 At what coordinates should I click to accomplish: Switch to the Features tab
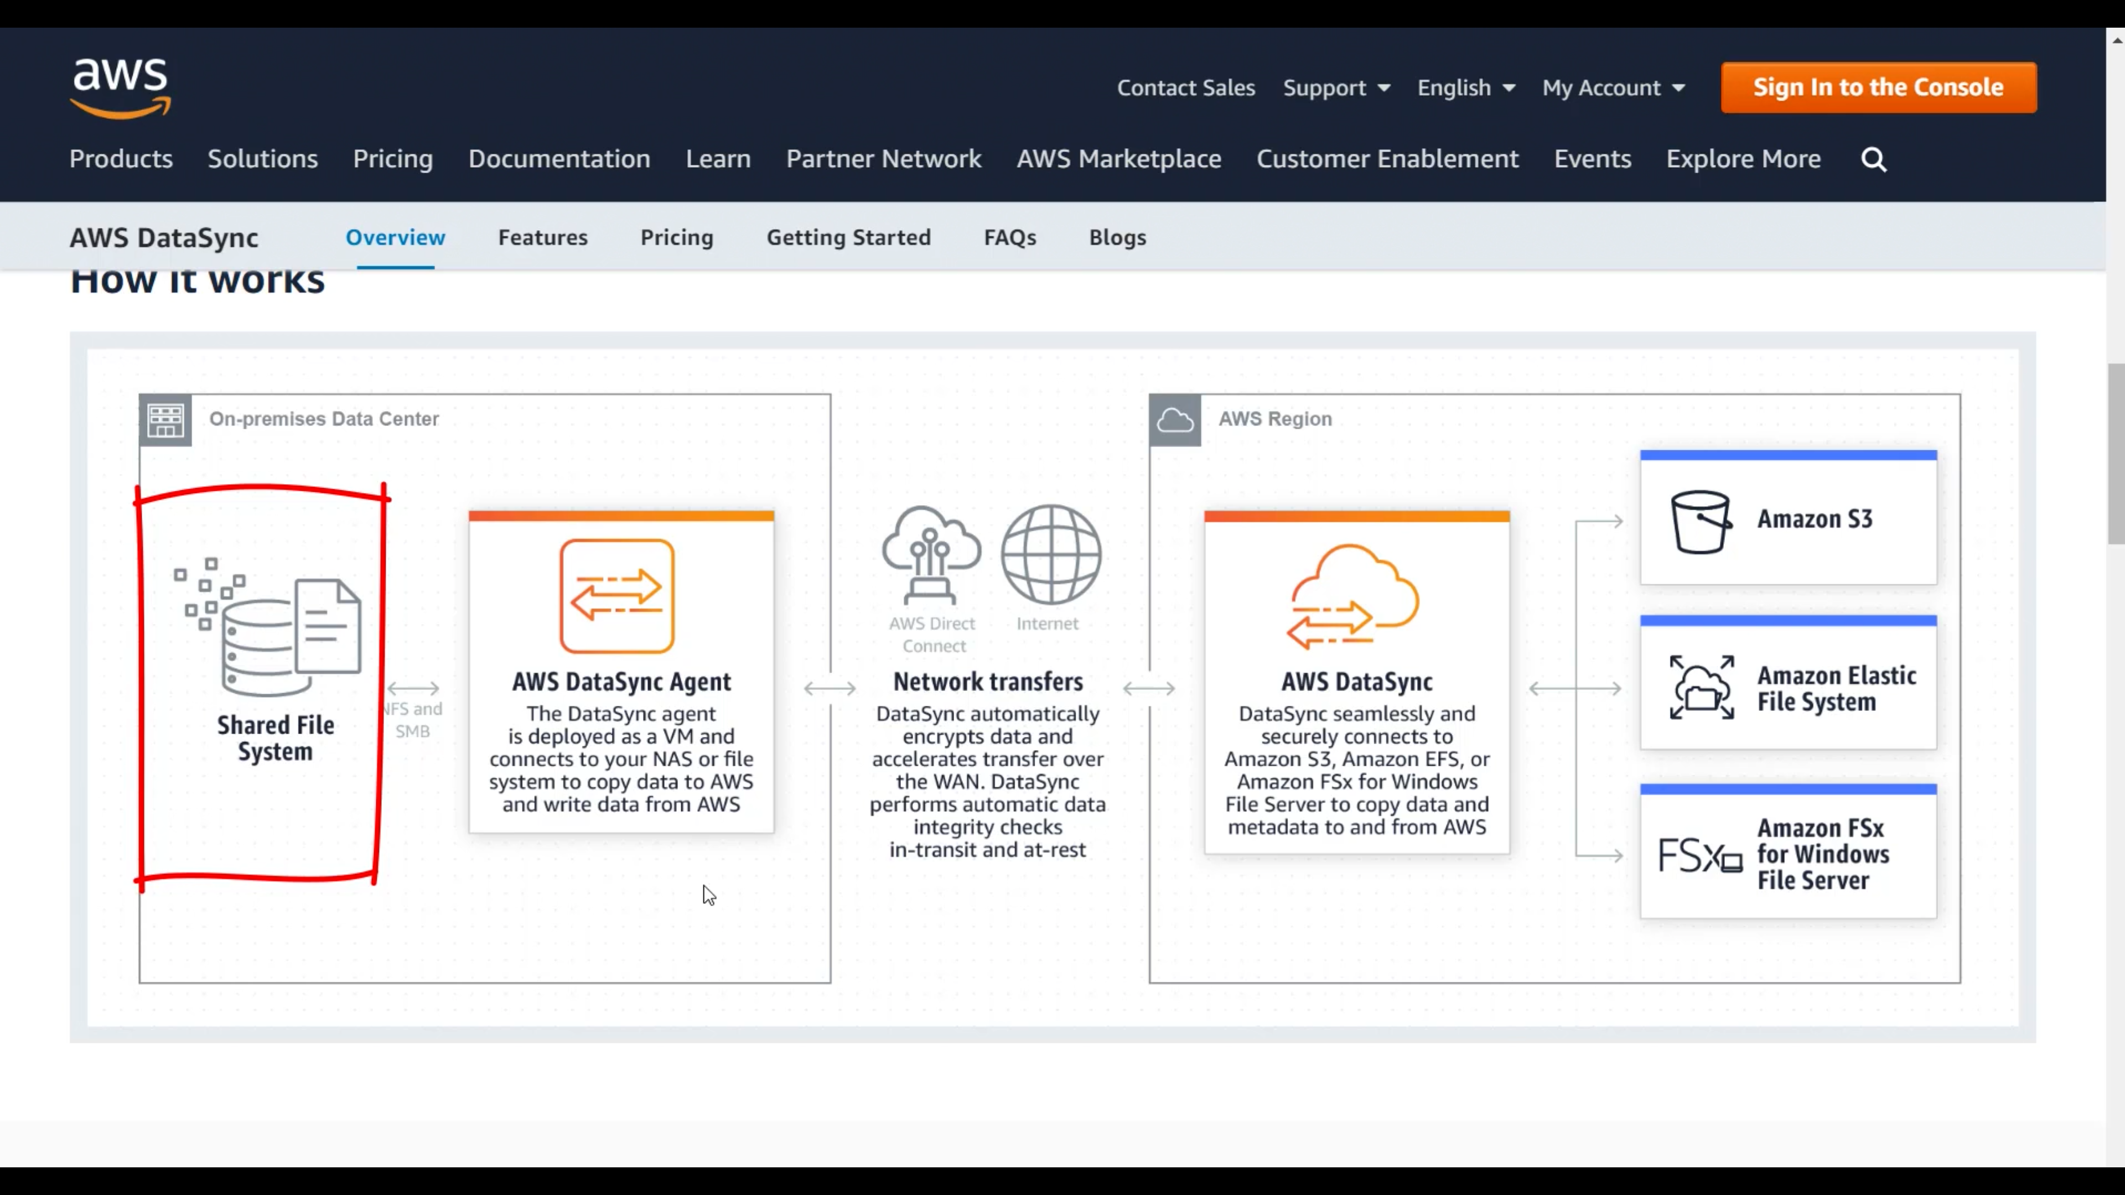(x=543, y=237)
